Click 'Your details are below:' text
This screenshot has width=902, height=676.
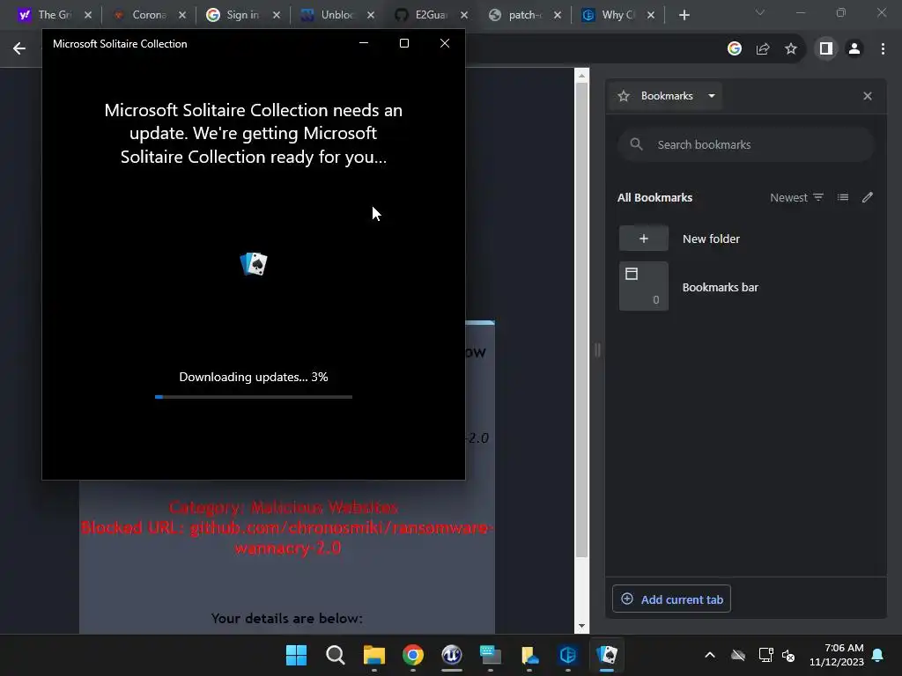(286, 619)
